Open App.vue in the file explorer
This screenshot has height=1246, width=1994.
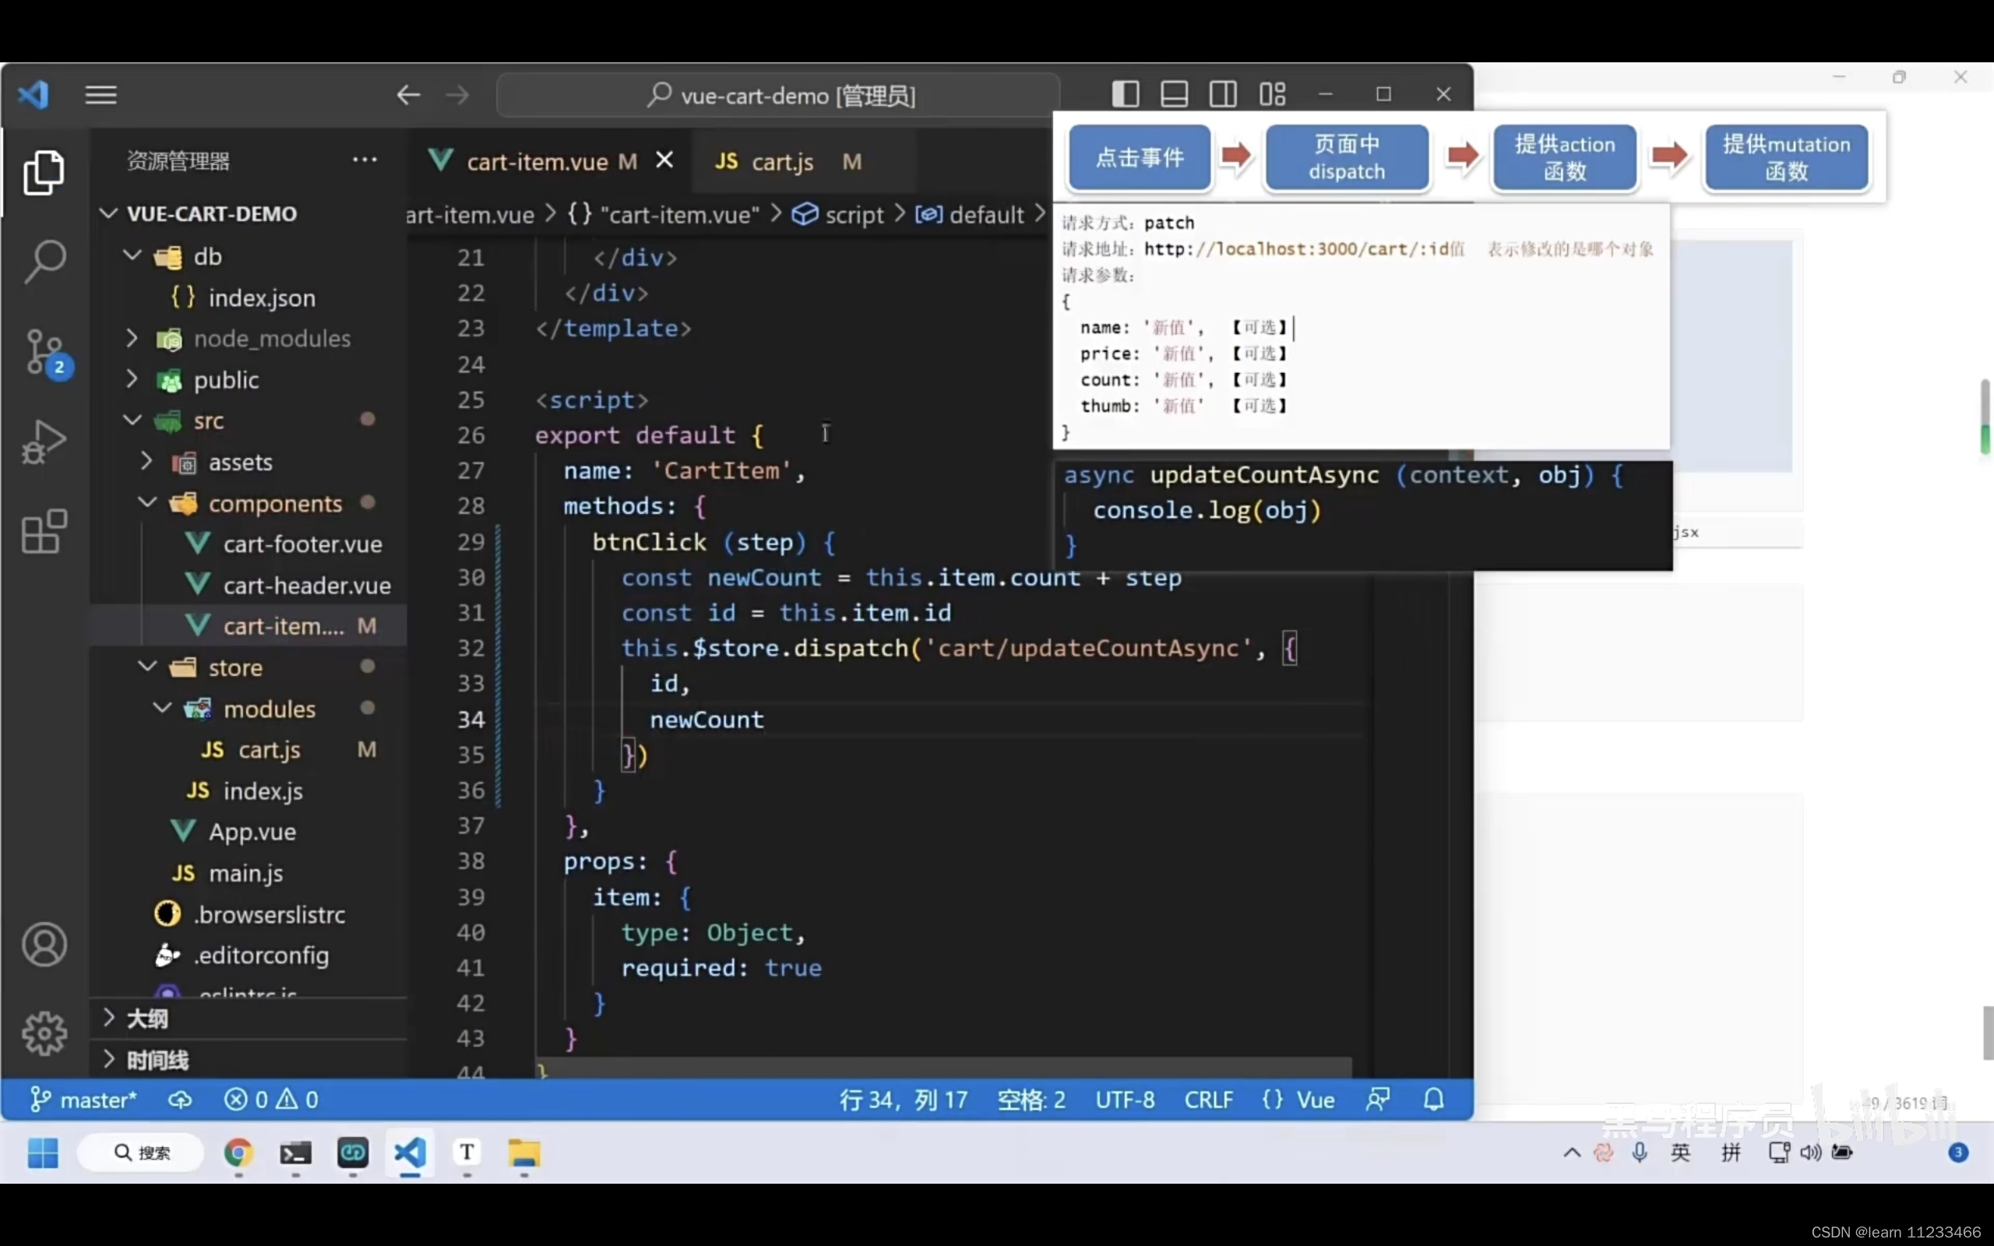tap(252, 832)
